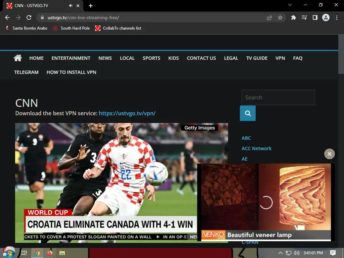Open the ABC channel link
Screen dimensions: 344x258
246,138
